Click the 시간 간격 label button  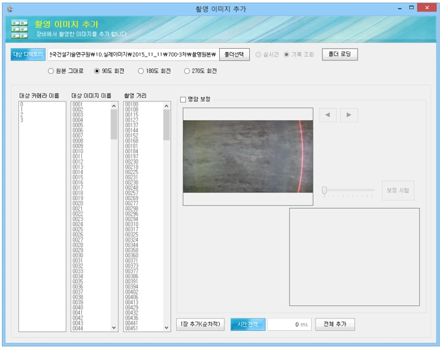[248, 324]
